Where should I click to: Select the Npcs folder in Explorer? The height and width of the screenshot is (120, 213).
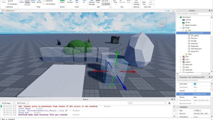click(x=190, y=54)
